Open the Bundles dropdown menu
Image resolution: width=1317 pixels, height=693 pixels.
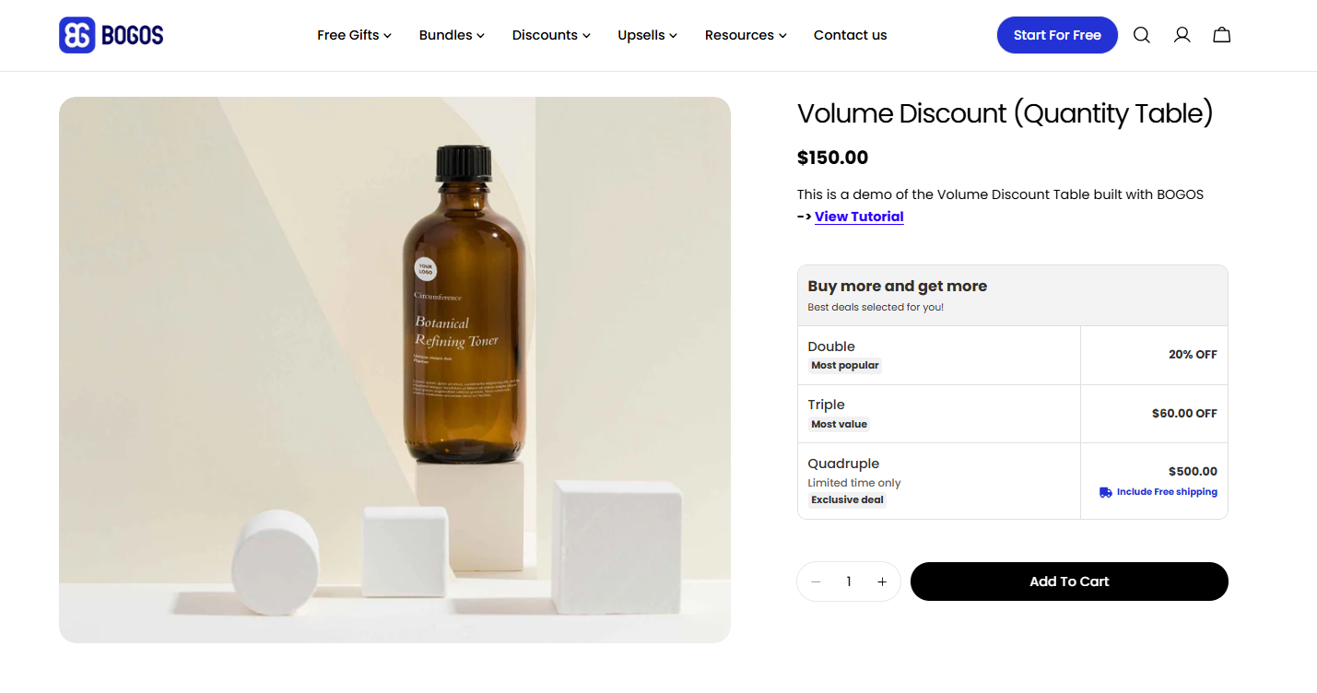coord(451,34)
